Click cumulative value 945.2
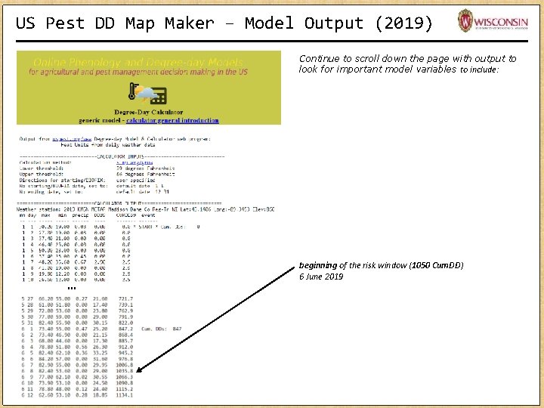The image size is (544, 408). click(125, 353)
